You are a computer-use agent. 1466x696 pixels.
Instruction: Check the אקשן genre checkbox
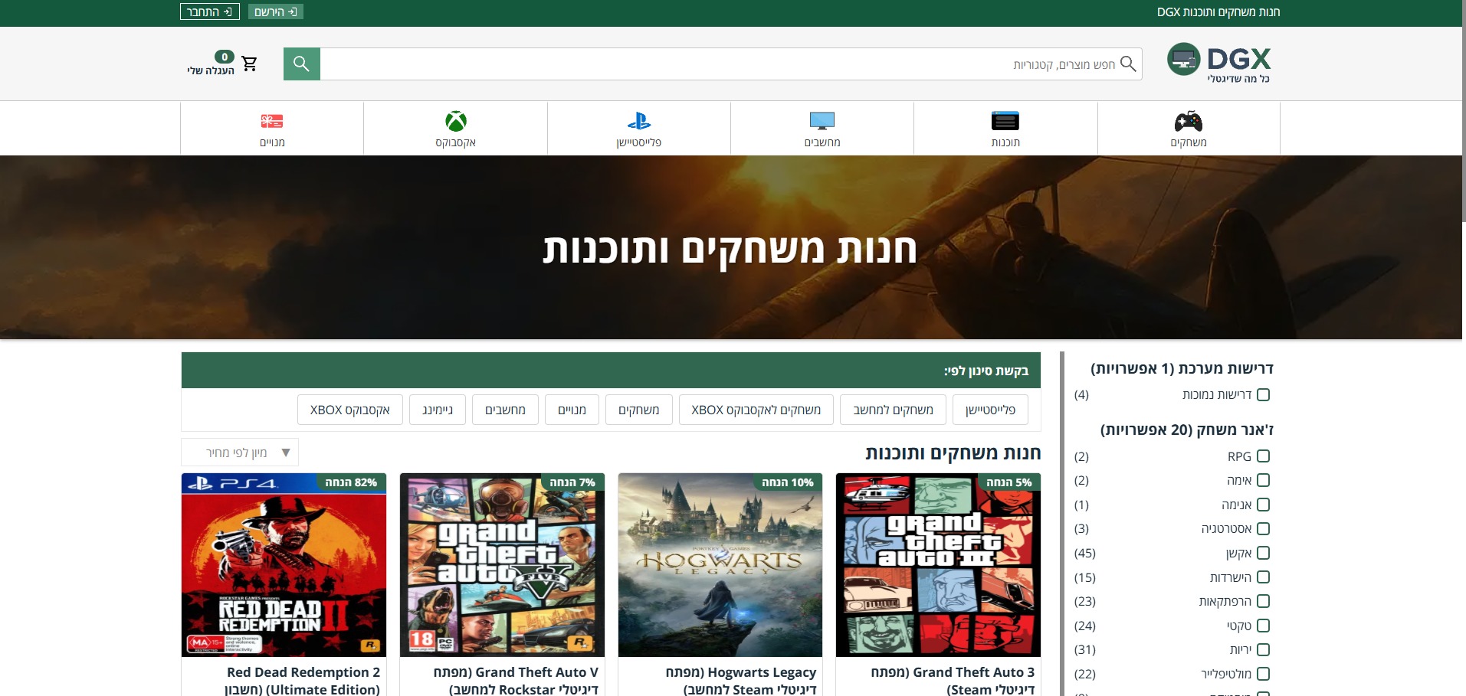[1264, 553]
